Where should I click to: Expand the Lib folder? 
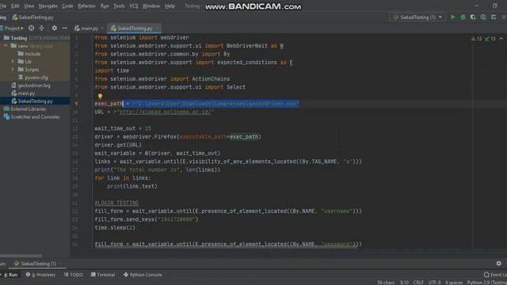13,62
